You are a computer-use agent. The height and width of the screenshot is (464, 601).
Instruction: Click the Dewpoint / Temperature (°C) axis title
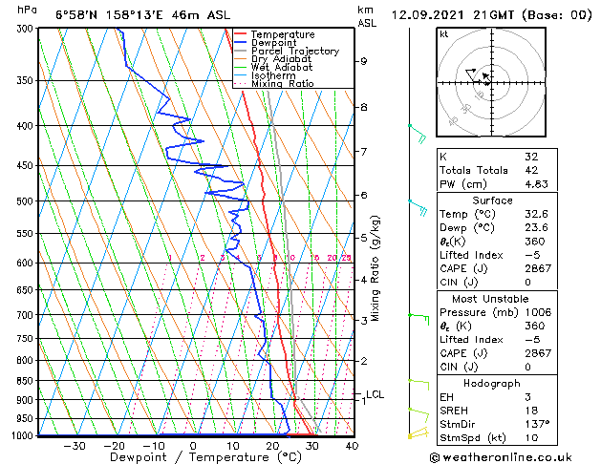coord(205,457)
